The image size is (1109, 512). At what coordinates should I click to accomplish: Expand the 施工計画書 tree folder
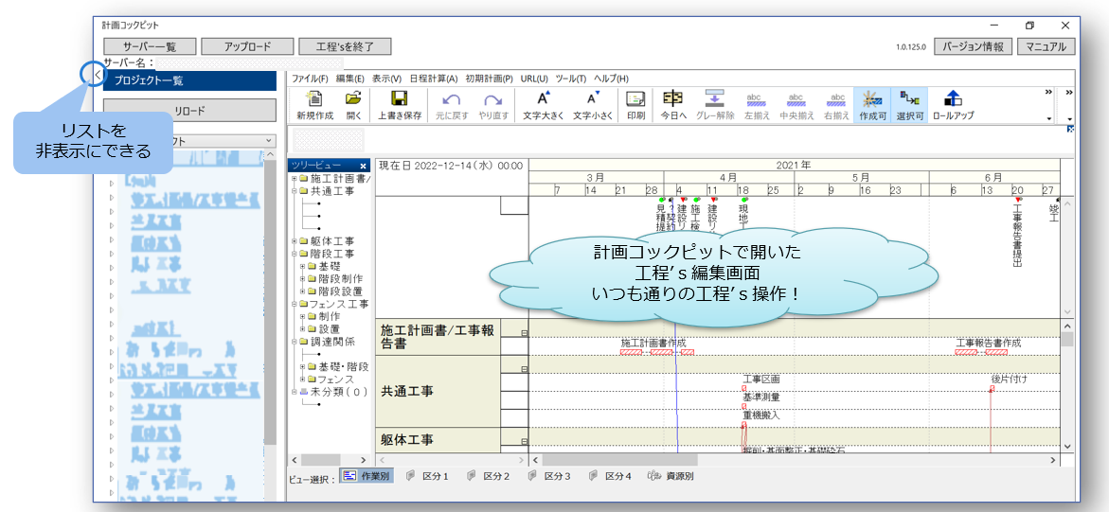click(x=295, y=178)
